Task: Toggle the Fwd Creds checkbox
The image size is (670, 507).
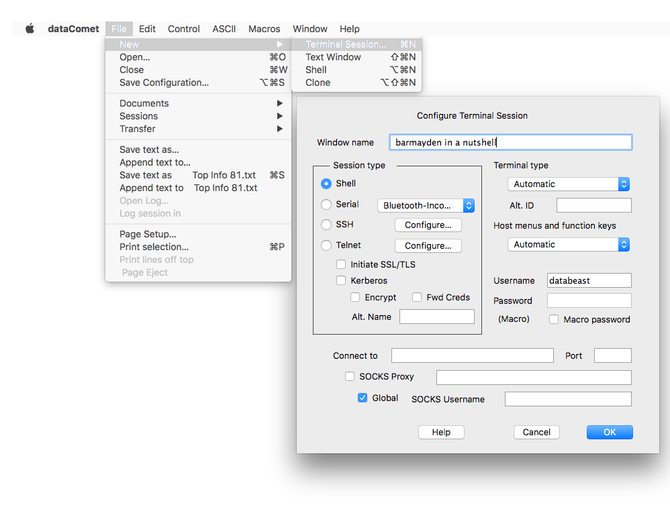Action: 417,297
